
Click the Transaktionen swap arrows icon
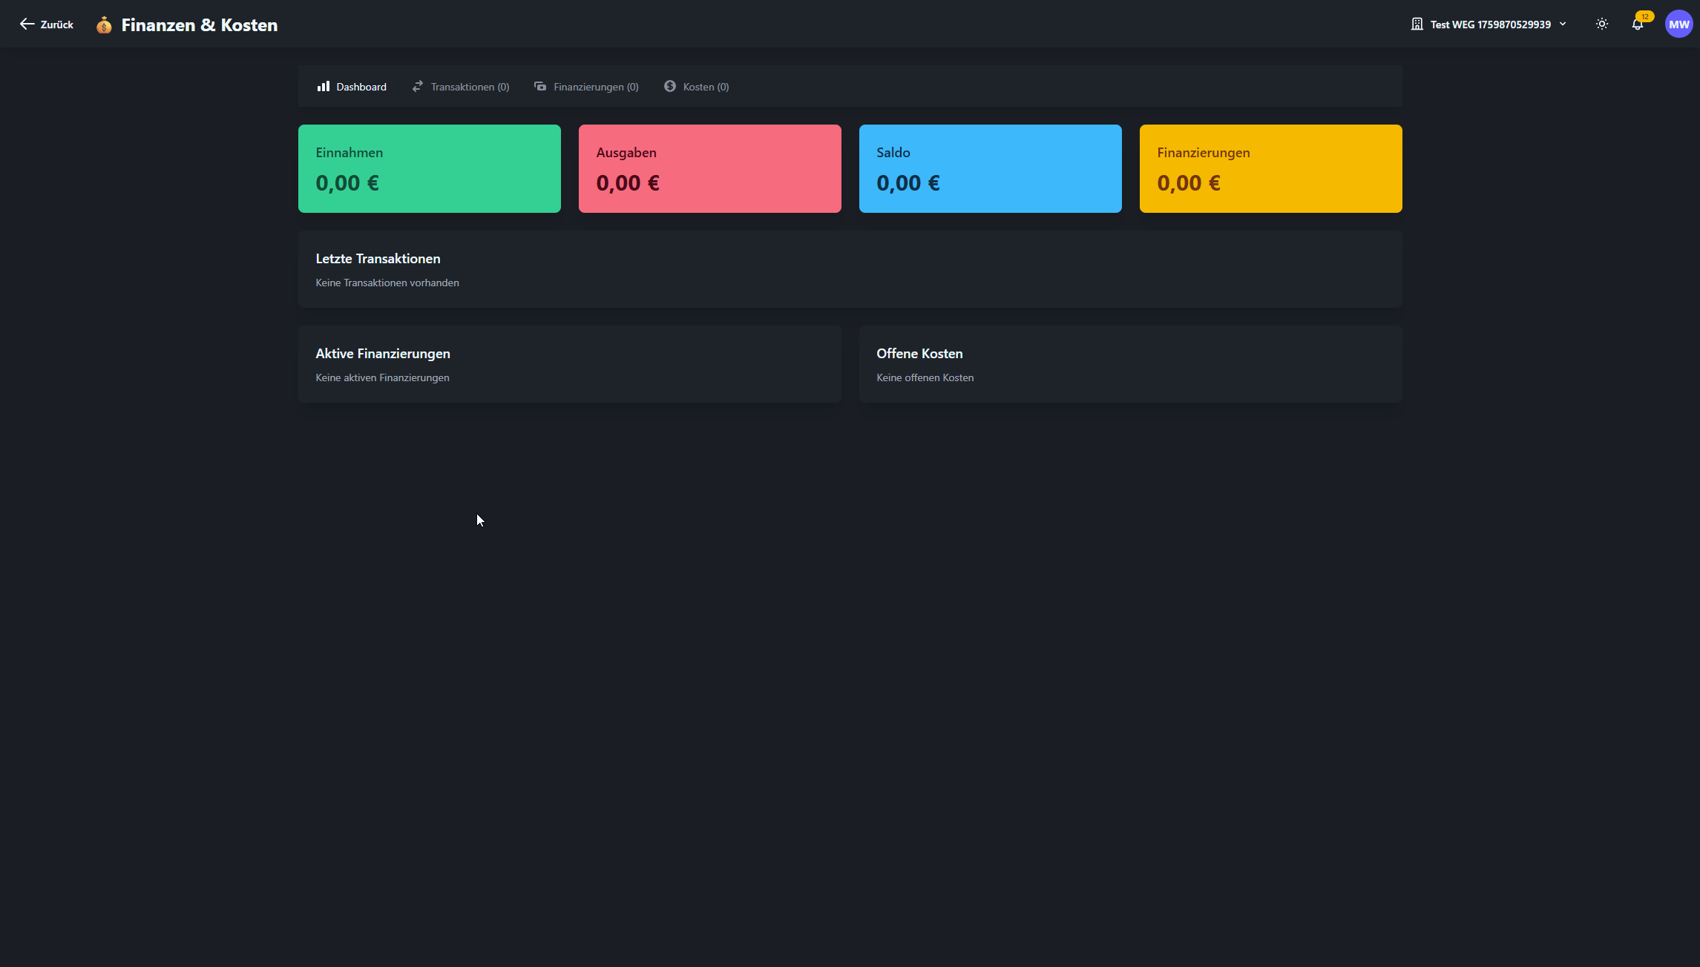418,87
